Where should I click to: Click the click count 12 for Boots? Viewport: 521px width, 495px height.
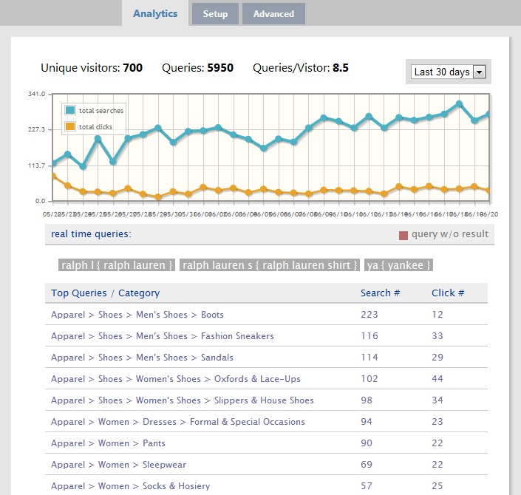coord(437,314)
